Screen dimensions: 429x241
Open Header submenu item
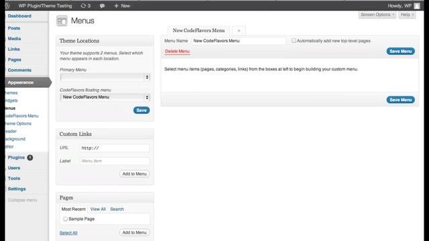tap(11, 131)
